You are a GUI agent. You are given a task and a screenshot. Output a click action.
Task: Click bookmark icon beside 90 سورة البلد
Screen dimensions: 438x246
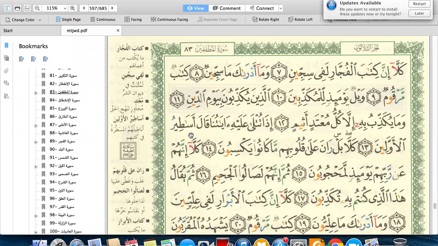coord(43,149)
